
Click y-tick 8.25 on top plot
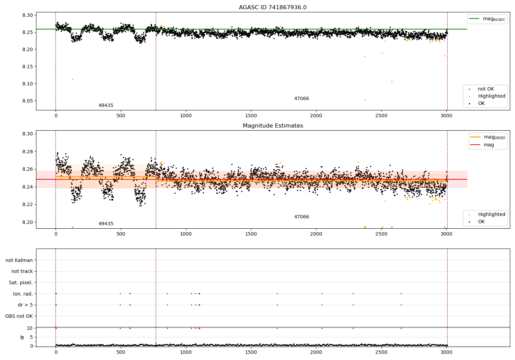pos(28,32)
